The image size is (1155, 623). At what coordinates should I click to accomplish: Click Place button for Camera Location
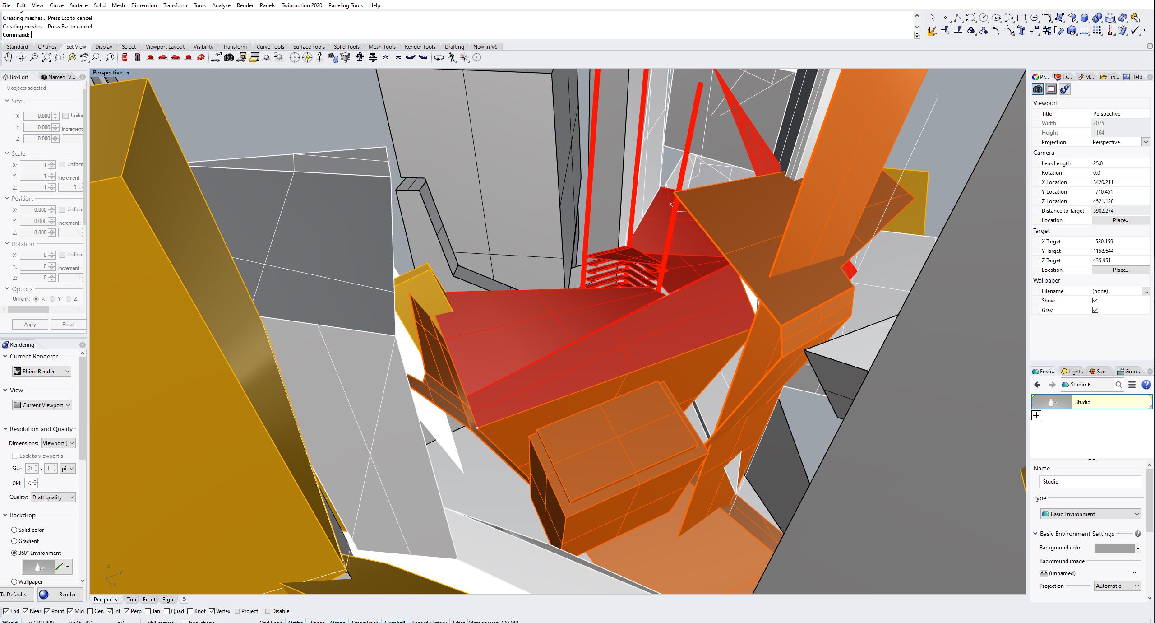(x=1120, y=220)
